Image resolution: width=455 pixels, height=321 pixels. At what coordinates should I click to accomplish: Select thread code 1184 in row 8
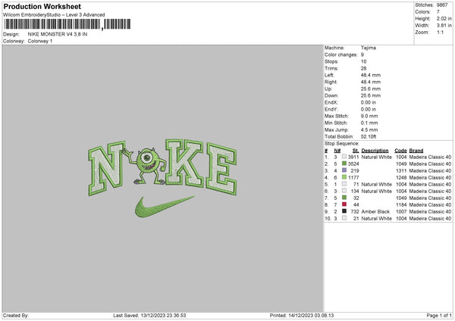401,205
